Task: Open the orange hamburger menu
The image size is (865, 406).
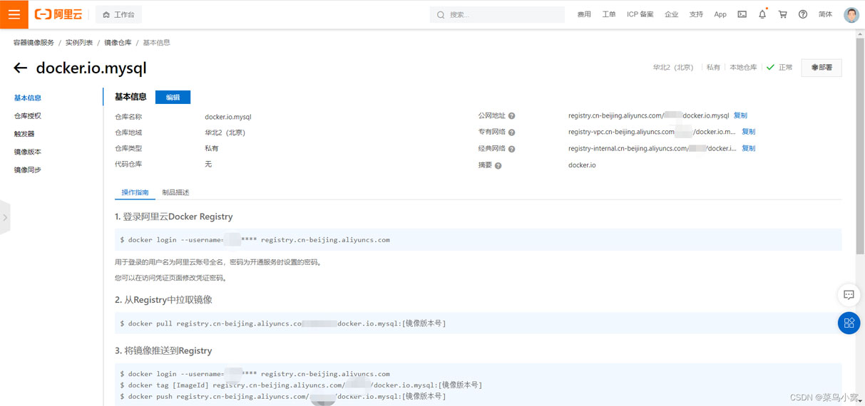Action: pos(14,14)
